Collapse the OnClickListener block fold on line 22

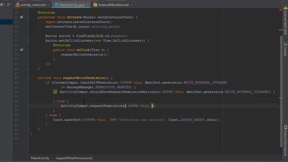28,40
